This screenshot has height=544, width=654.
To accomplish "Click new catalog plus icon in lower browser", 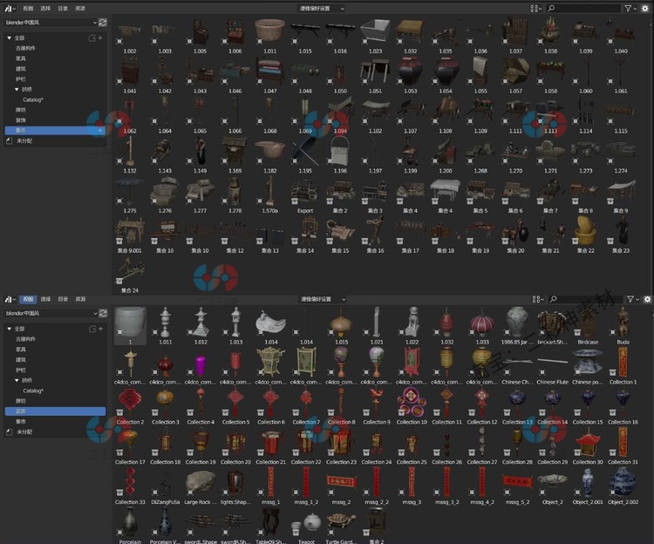I will [100, 329].
